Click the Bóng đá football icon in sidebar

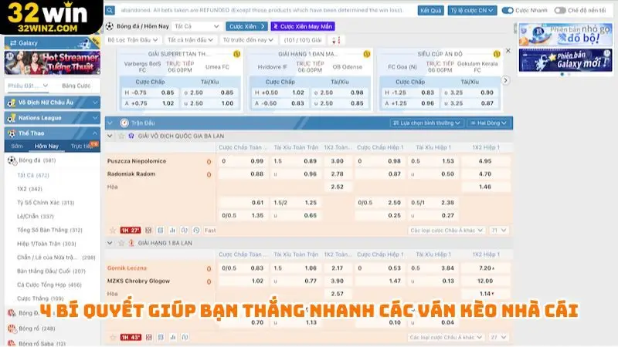coord(12,160)
